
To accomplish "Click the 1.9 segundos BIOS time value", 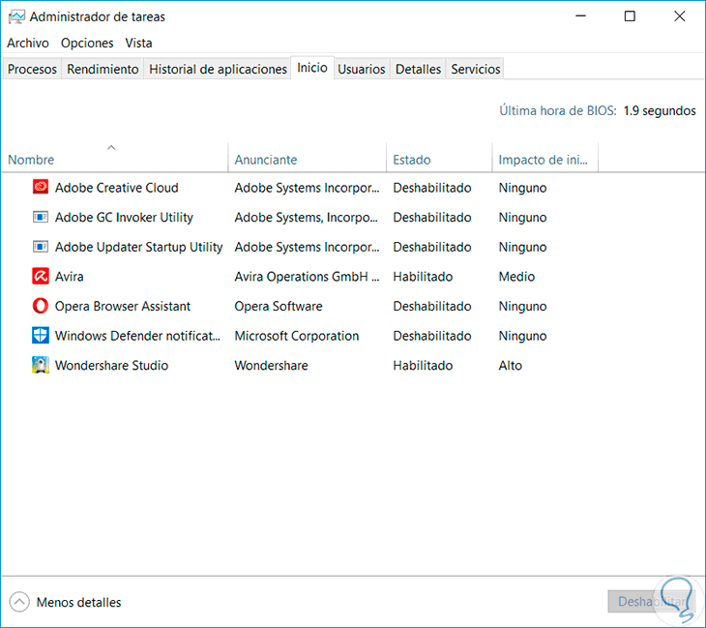I will click(660, 111).
